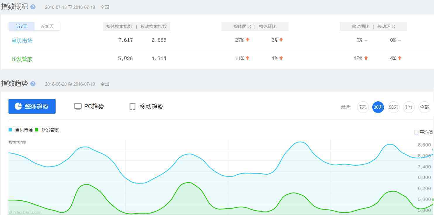Enable the 平均值 checkbox
This screenshot has width=434, height=215.
pos(416,132)
